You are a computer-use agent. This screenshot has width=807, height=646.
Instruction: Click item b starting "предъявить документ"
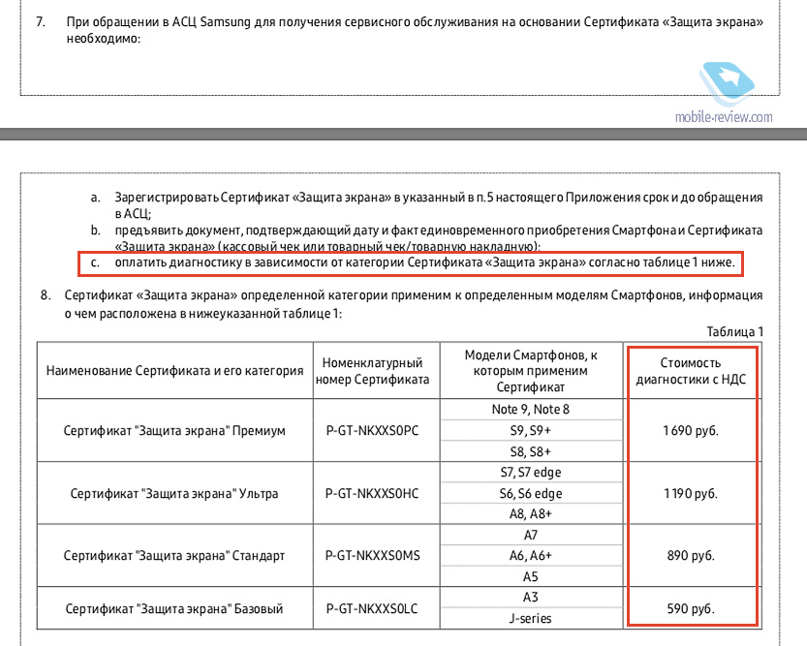tap(438, 237)
